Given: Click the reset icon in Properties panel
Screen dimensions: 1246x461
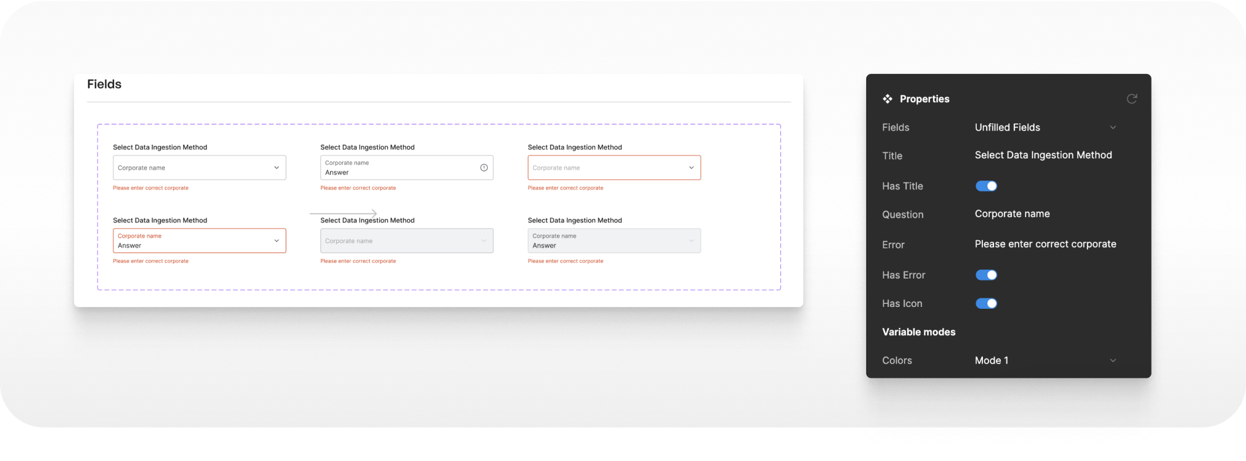Looking at the screenshot, I should click(x=1131, y=99).
